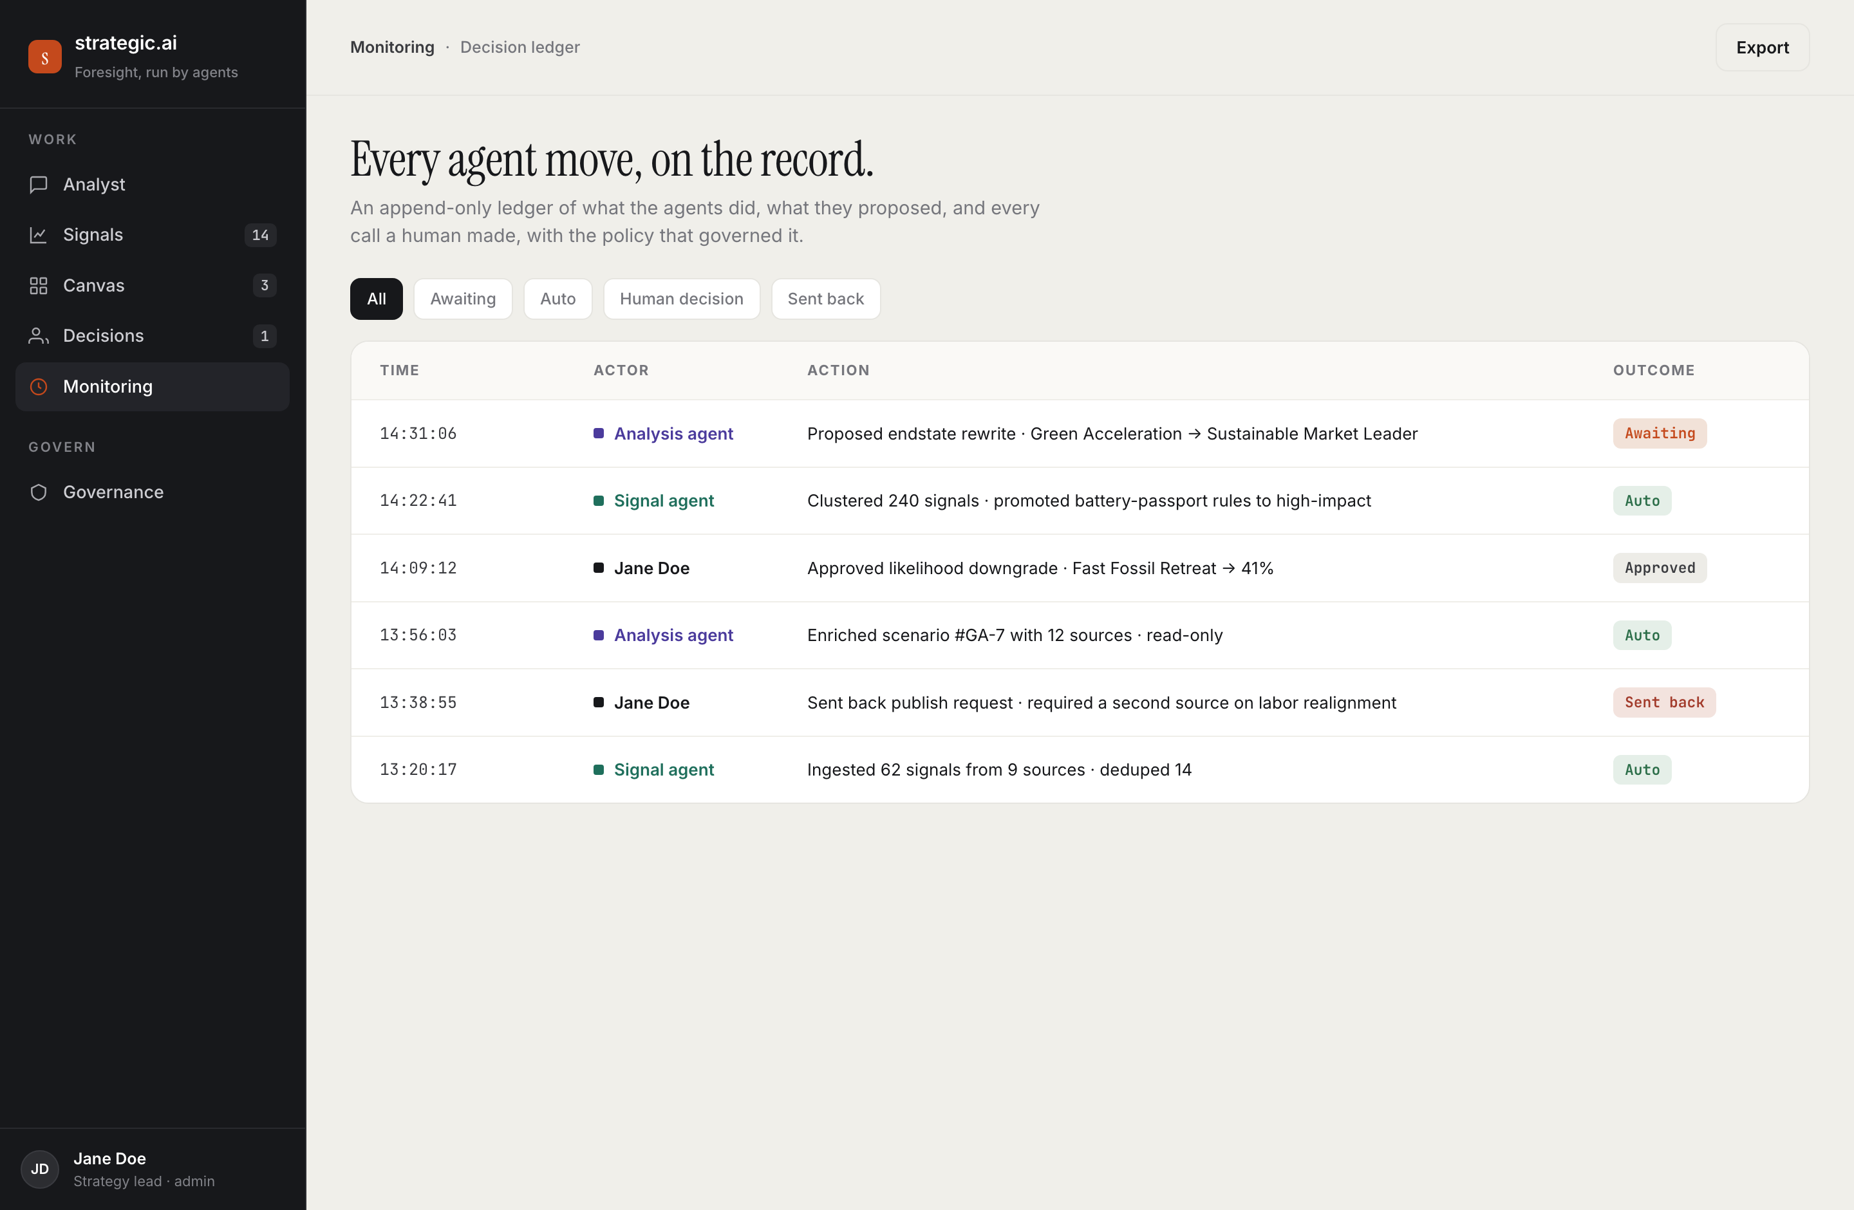Click the timestamp 13:56:03
1854x1210 pixels.
418,635
